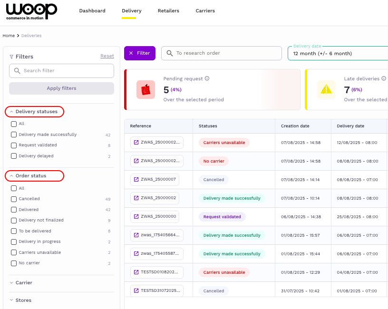Check the Delivery made successfully checkbox
Image resolution: width=388 pixels, height=309 pixels.
(14, 135)
